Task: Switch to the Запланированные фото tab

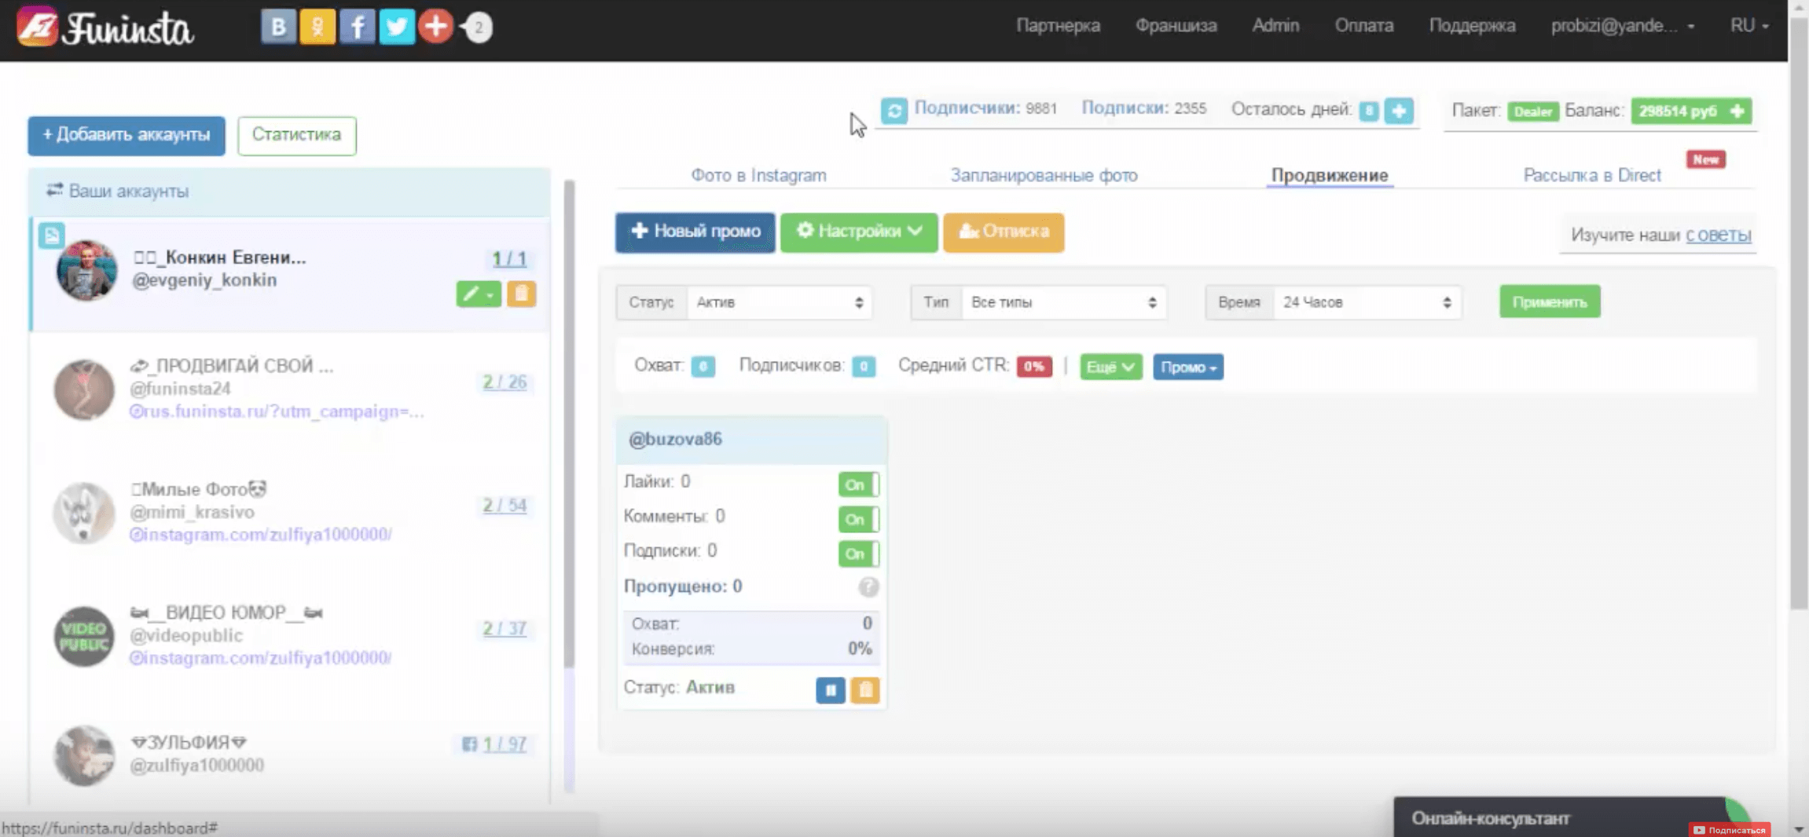Action: pos(1044,175)
